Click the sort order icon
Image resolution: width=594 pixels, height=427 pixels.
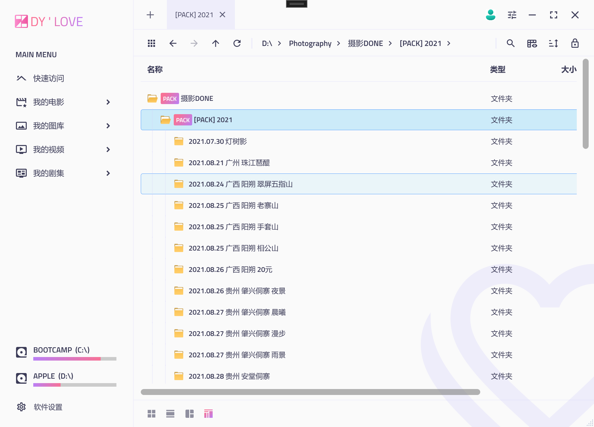point(553,44)
